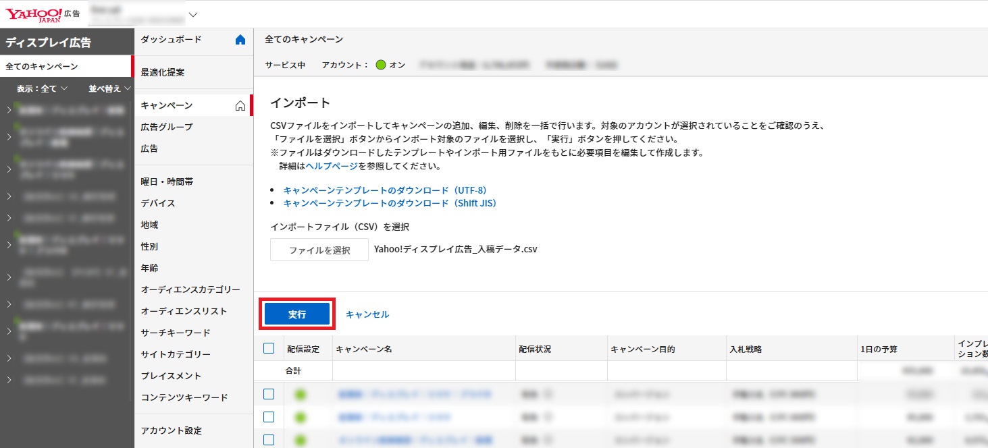The height and width of the screenshot is (448, 988).
Task: Open 広告グループ in the side menu
Action: click(167, 127)
